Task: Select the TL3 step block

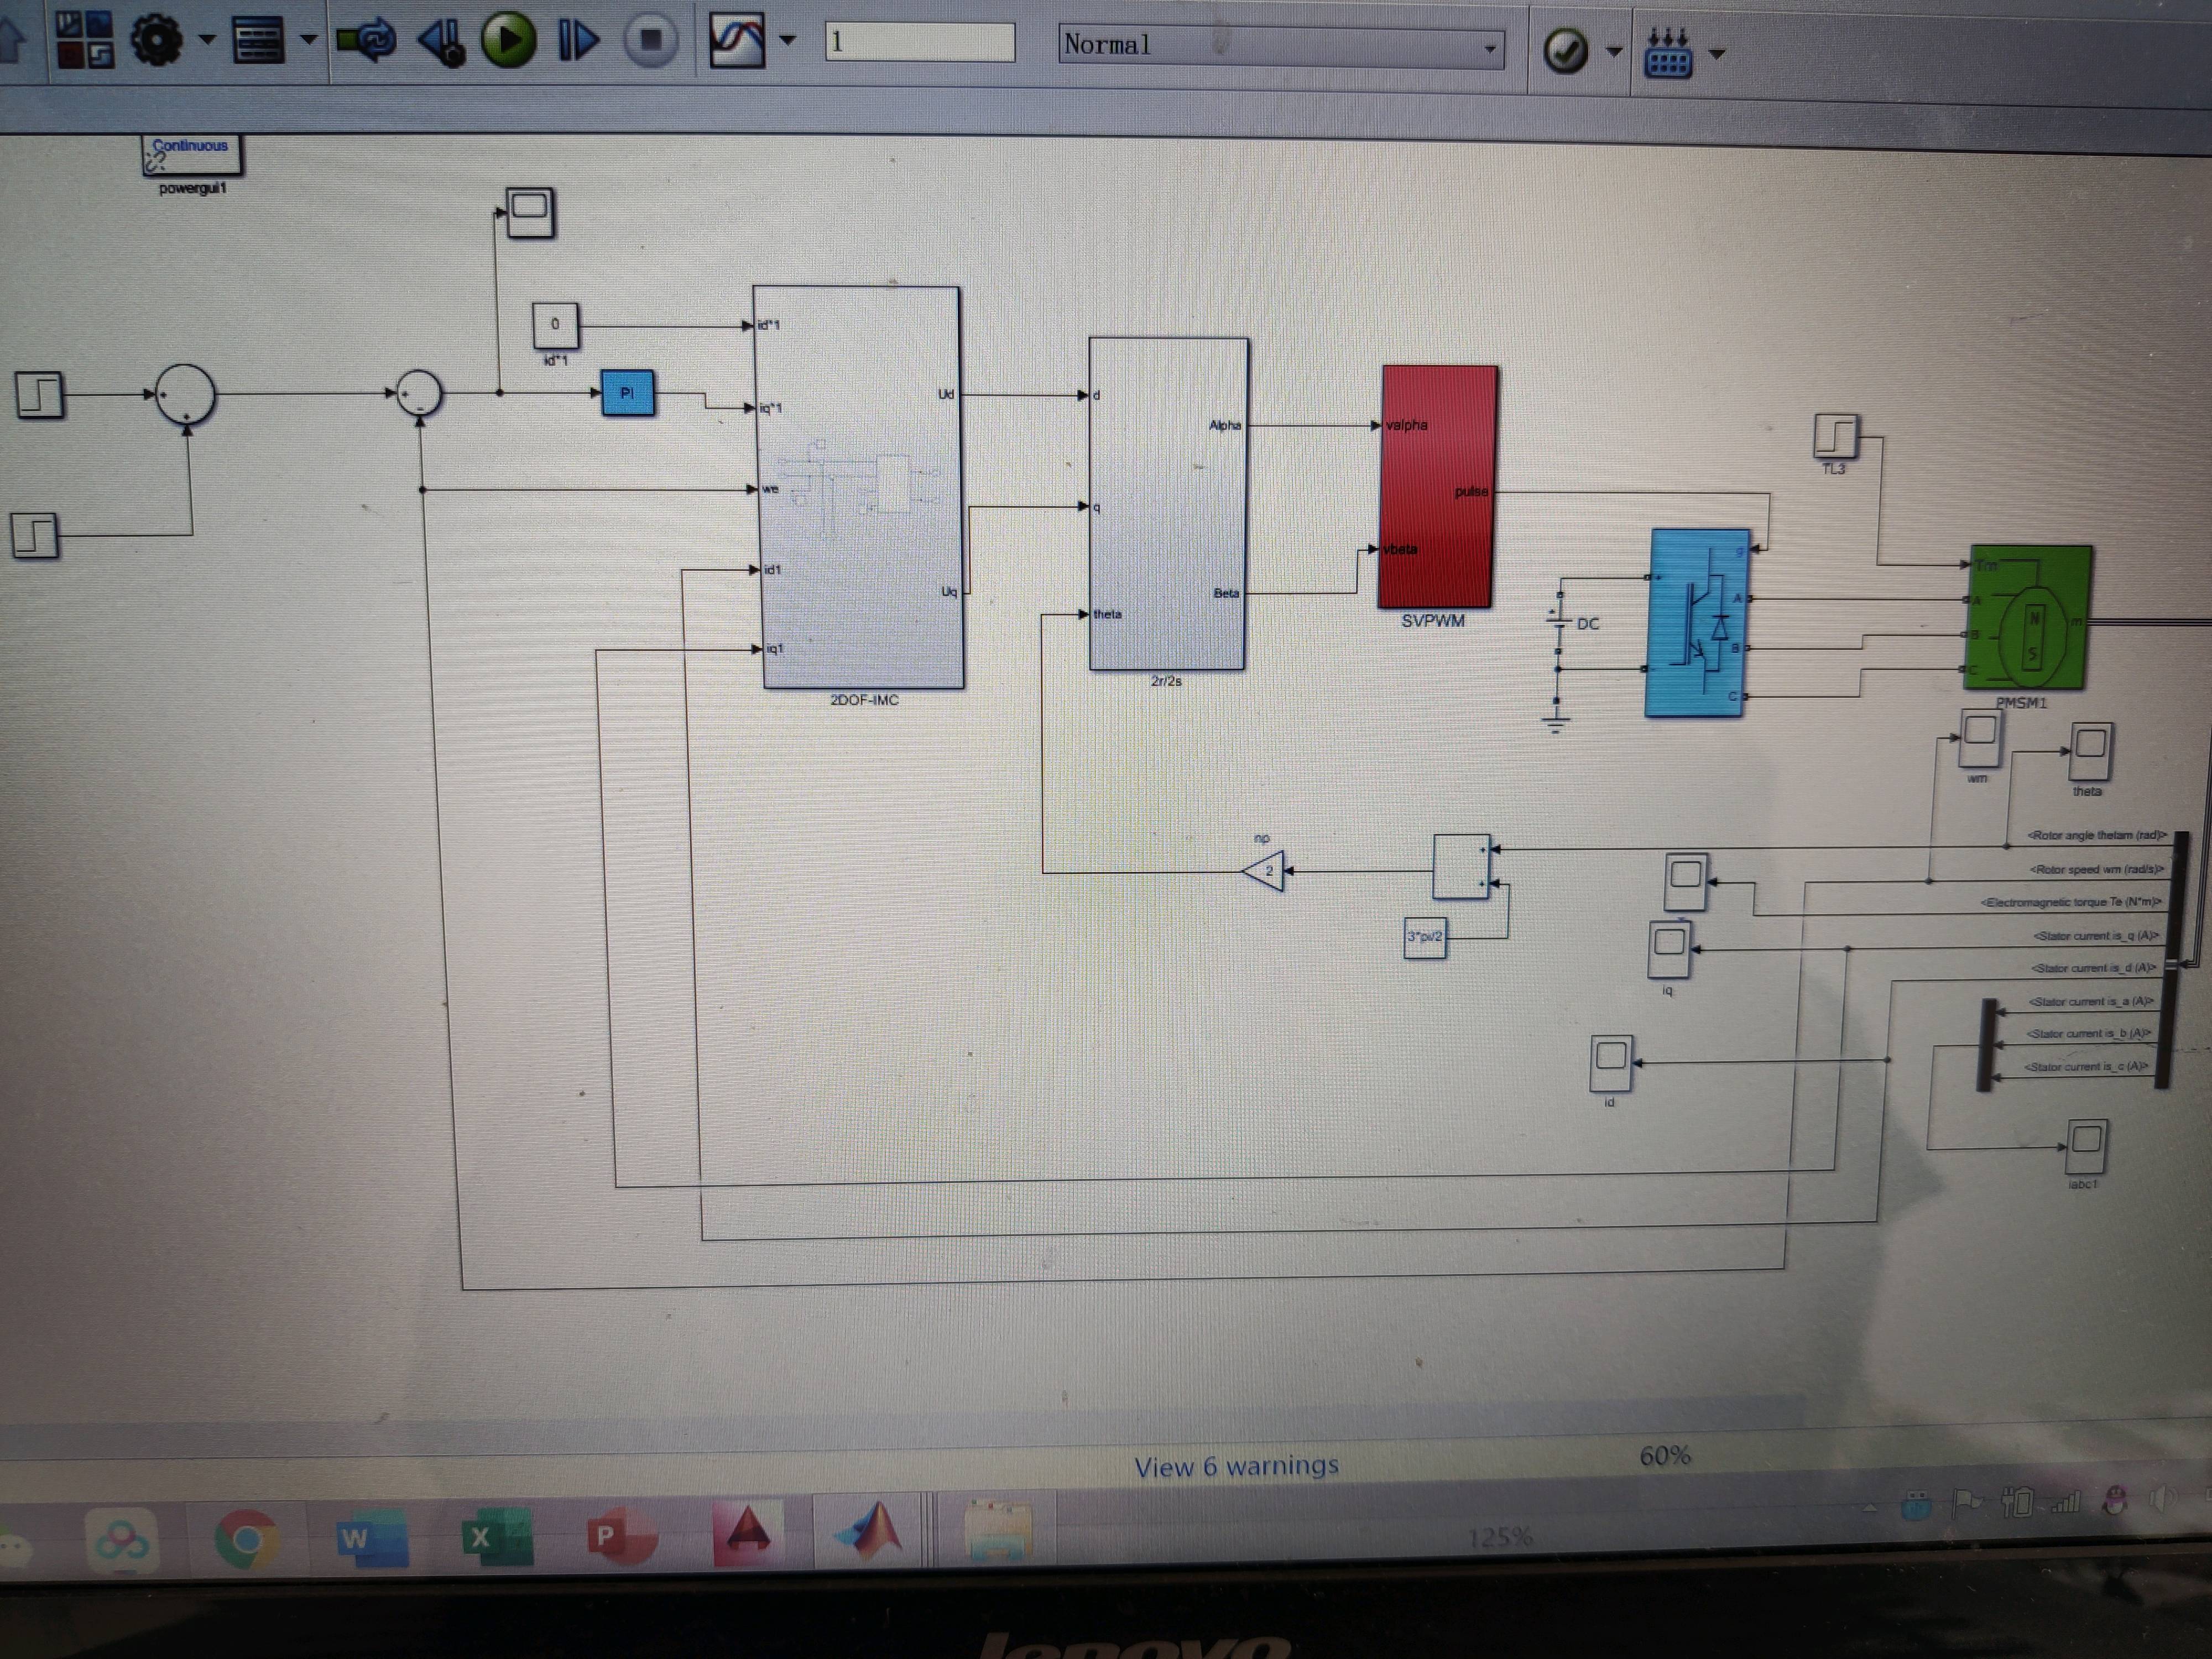Action: (x=1836, y=436)
